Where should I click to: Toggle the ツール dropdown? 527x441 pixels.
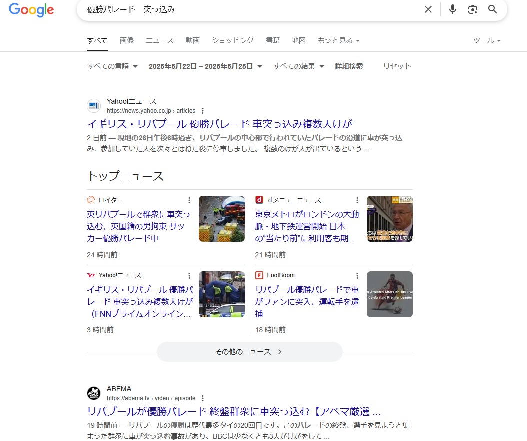coord(487,40)
